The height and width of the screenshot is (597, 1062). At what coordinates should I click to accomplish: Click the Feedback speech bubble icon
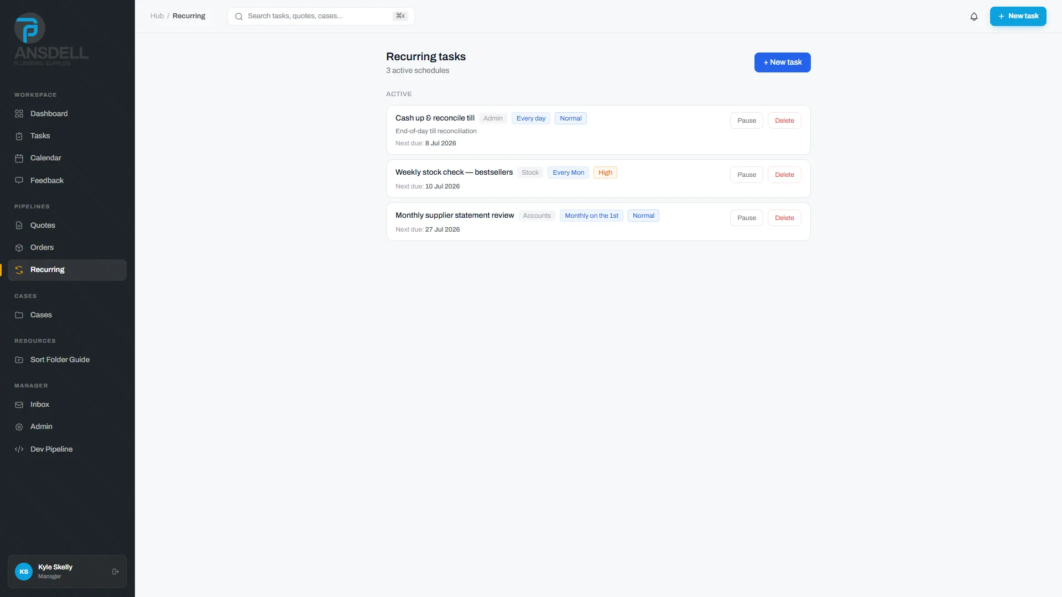coord(19,181)
